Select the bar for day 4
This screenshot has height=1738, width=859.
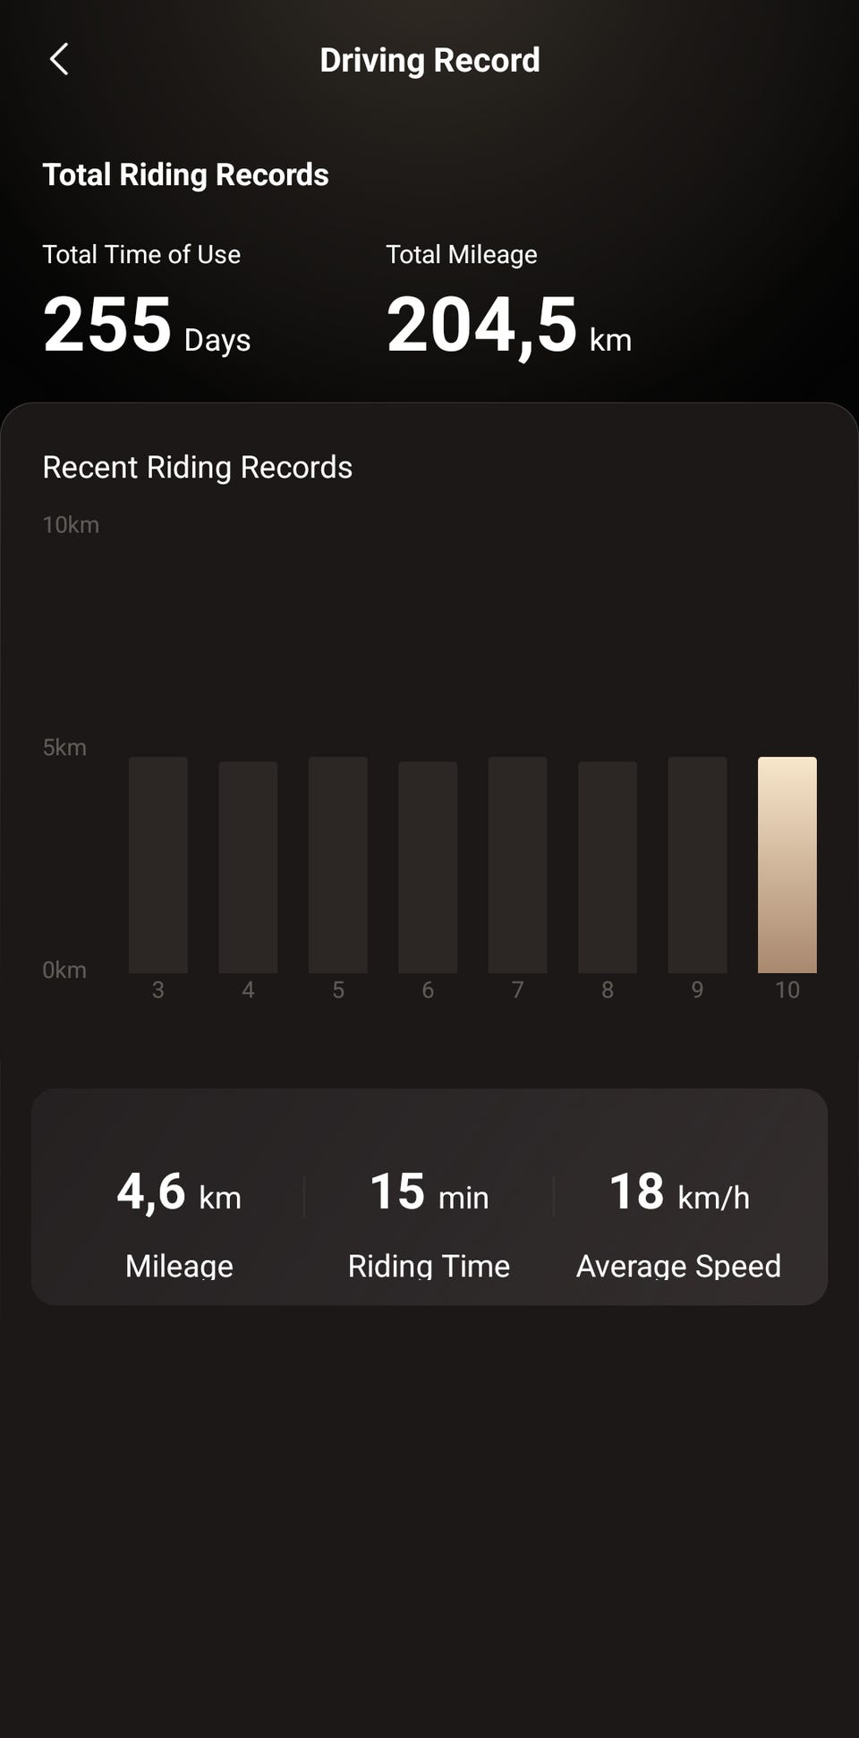pyautogui.click(x=248, y=866)
